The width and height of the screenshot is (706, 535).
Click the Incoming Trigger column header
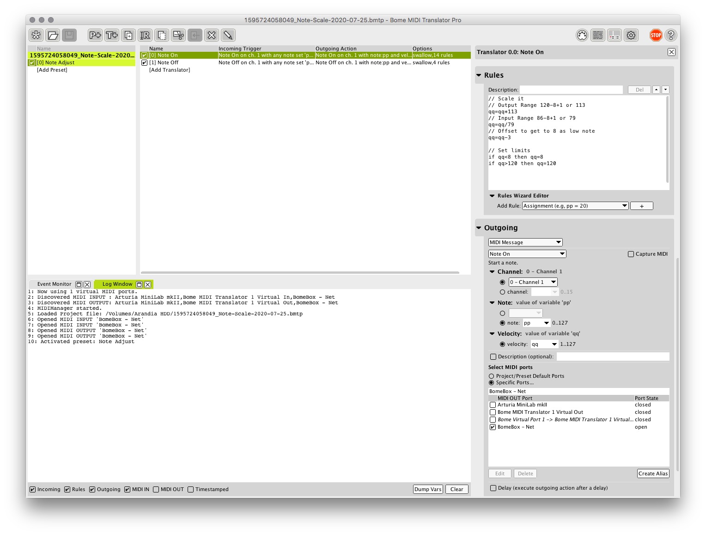266,49
